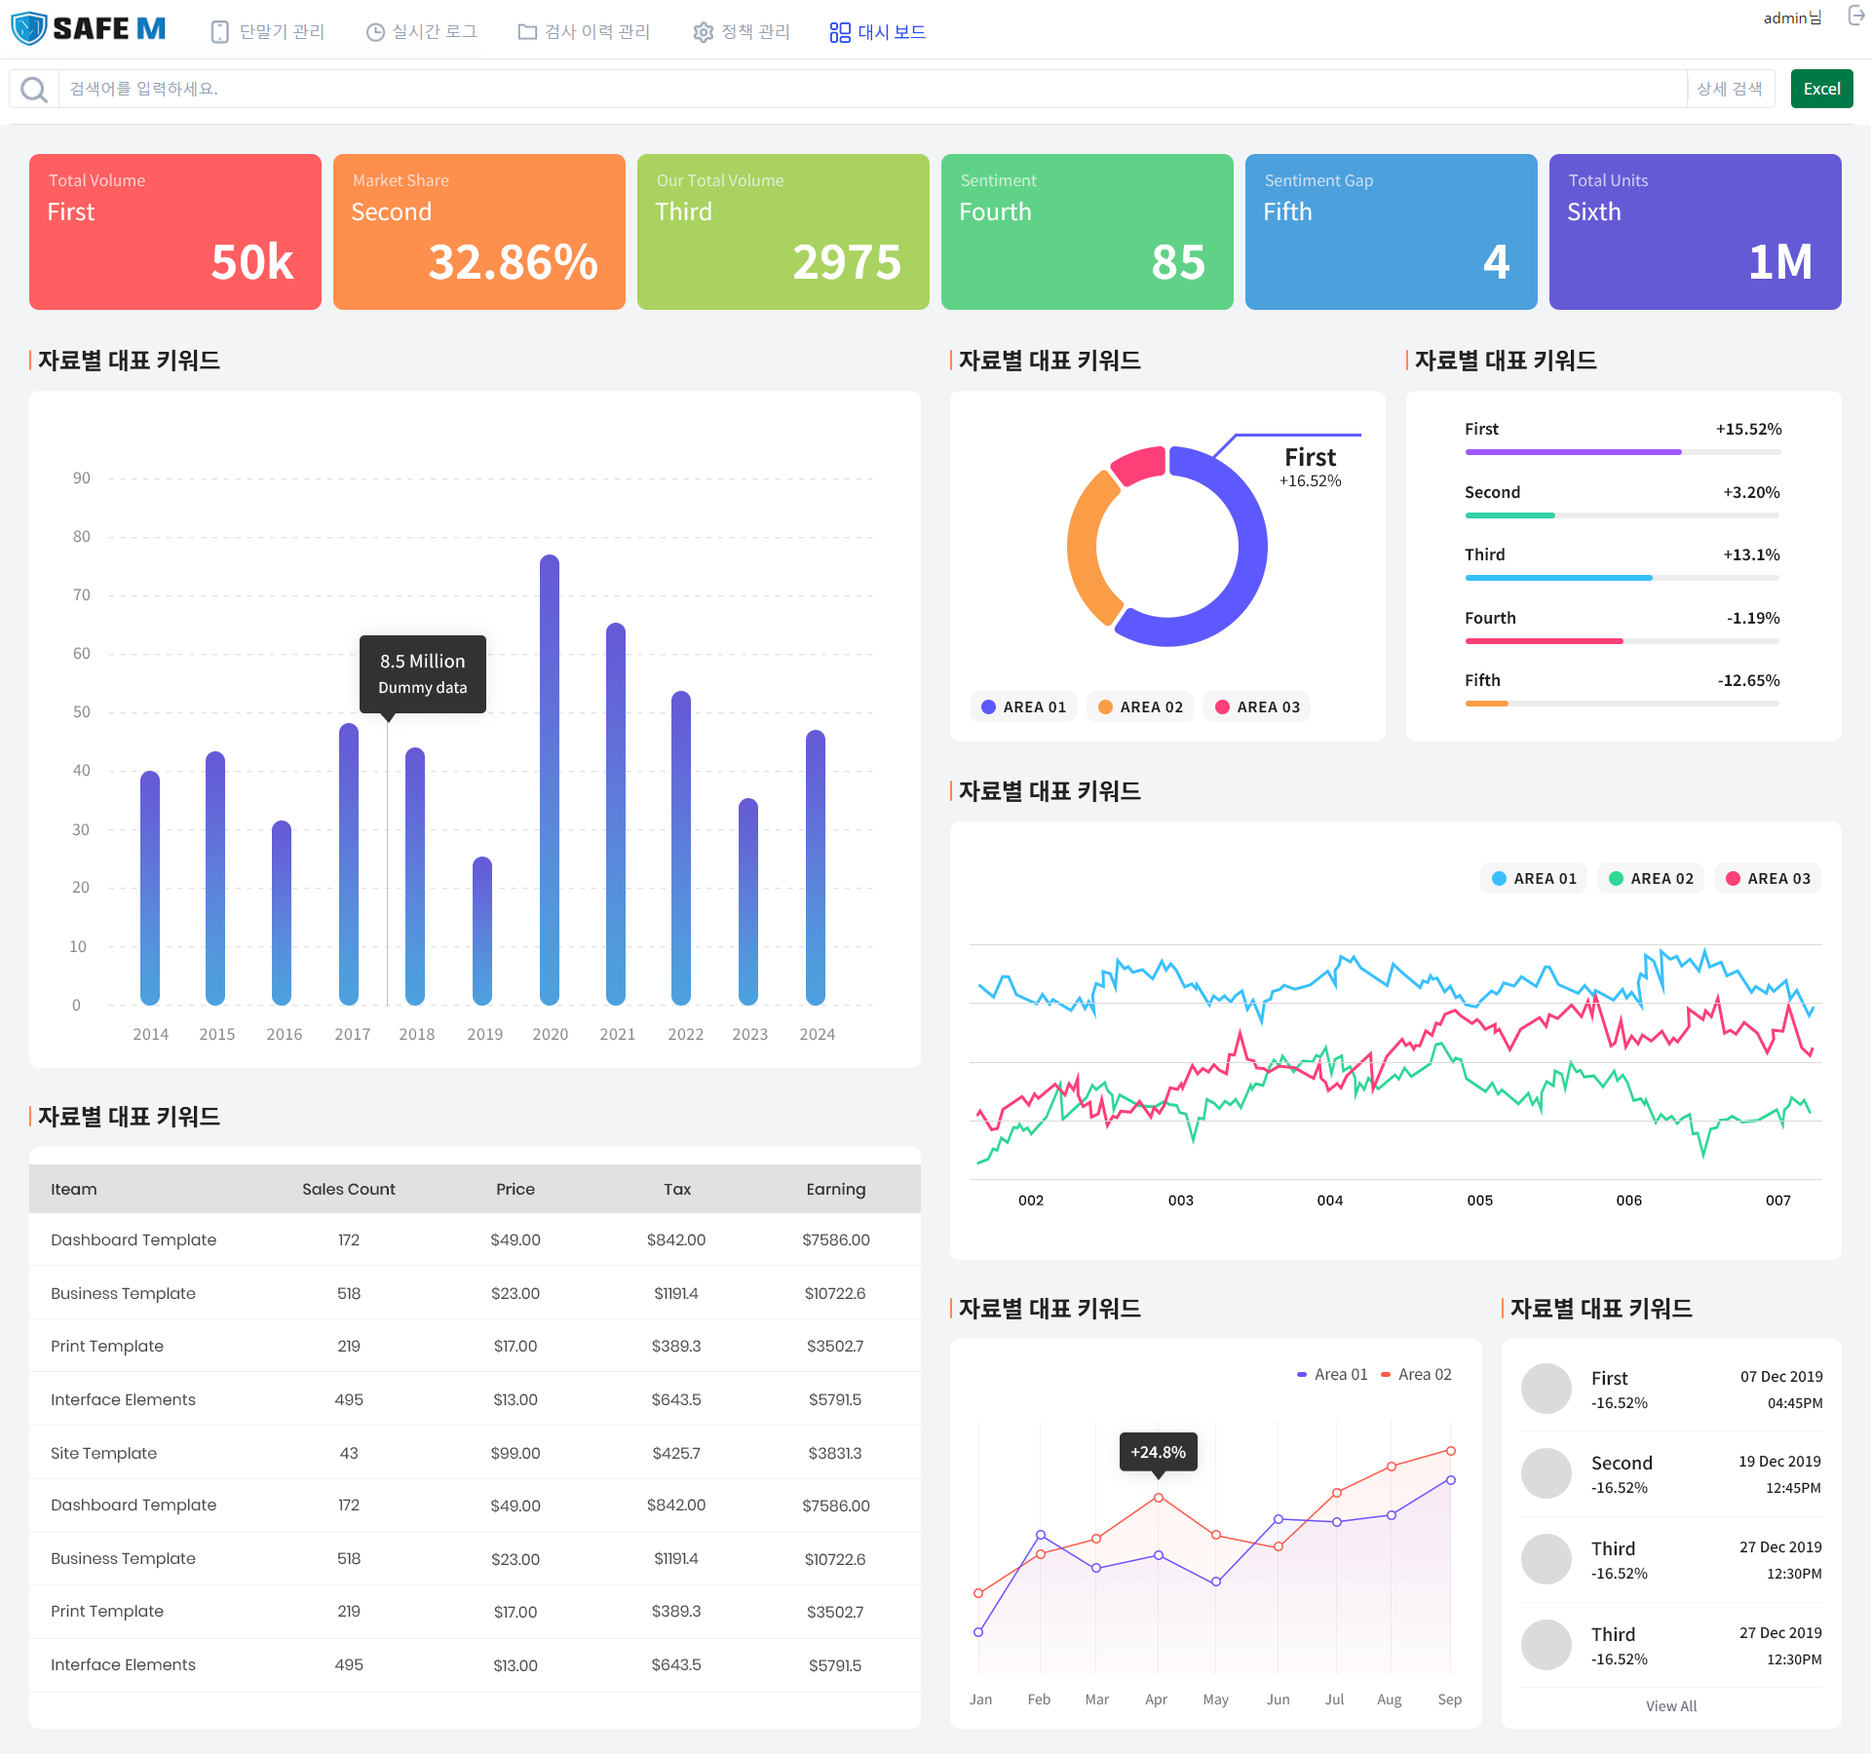Open the 실시간 로그 menu
The height and width of the screenshot is (1754, 1871).
pyautogui.click(x=434, y=32)
